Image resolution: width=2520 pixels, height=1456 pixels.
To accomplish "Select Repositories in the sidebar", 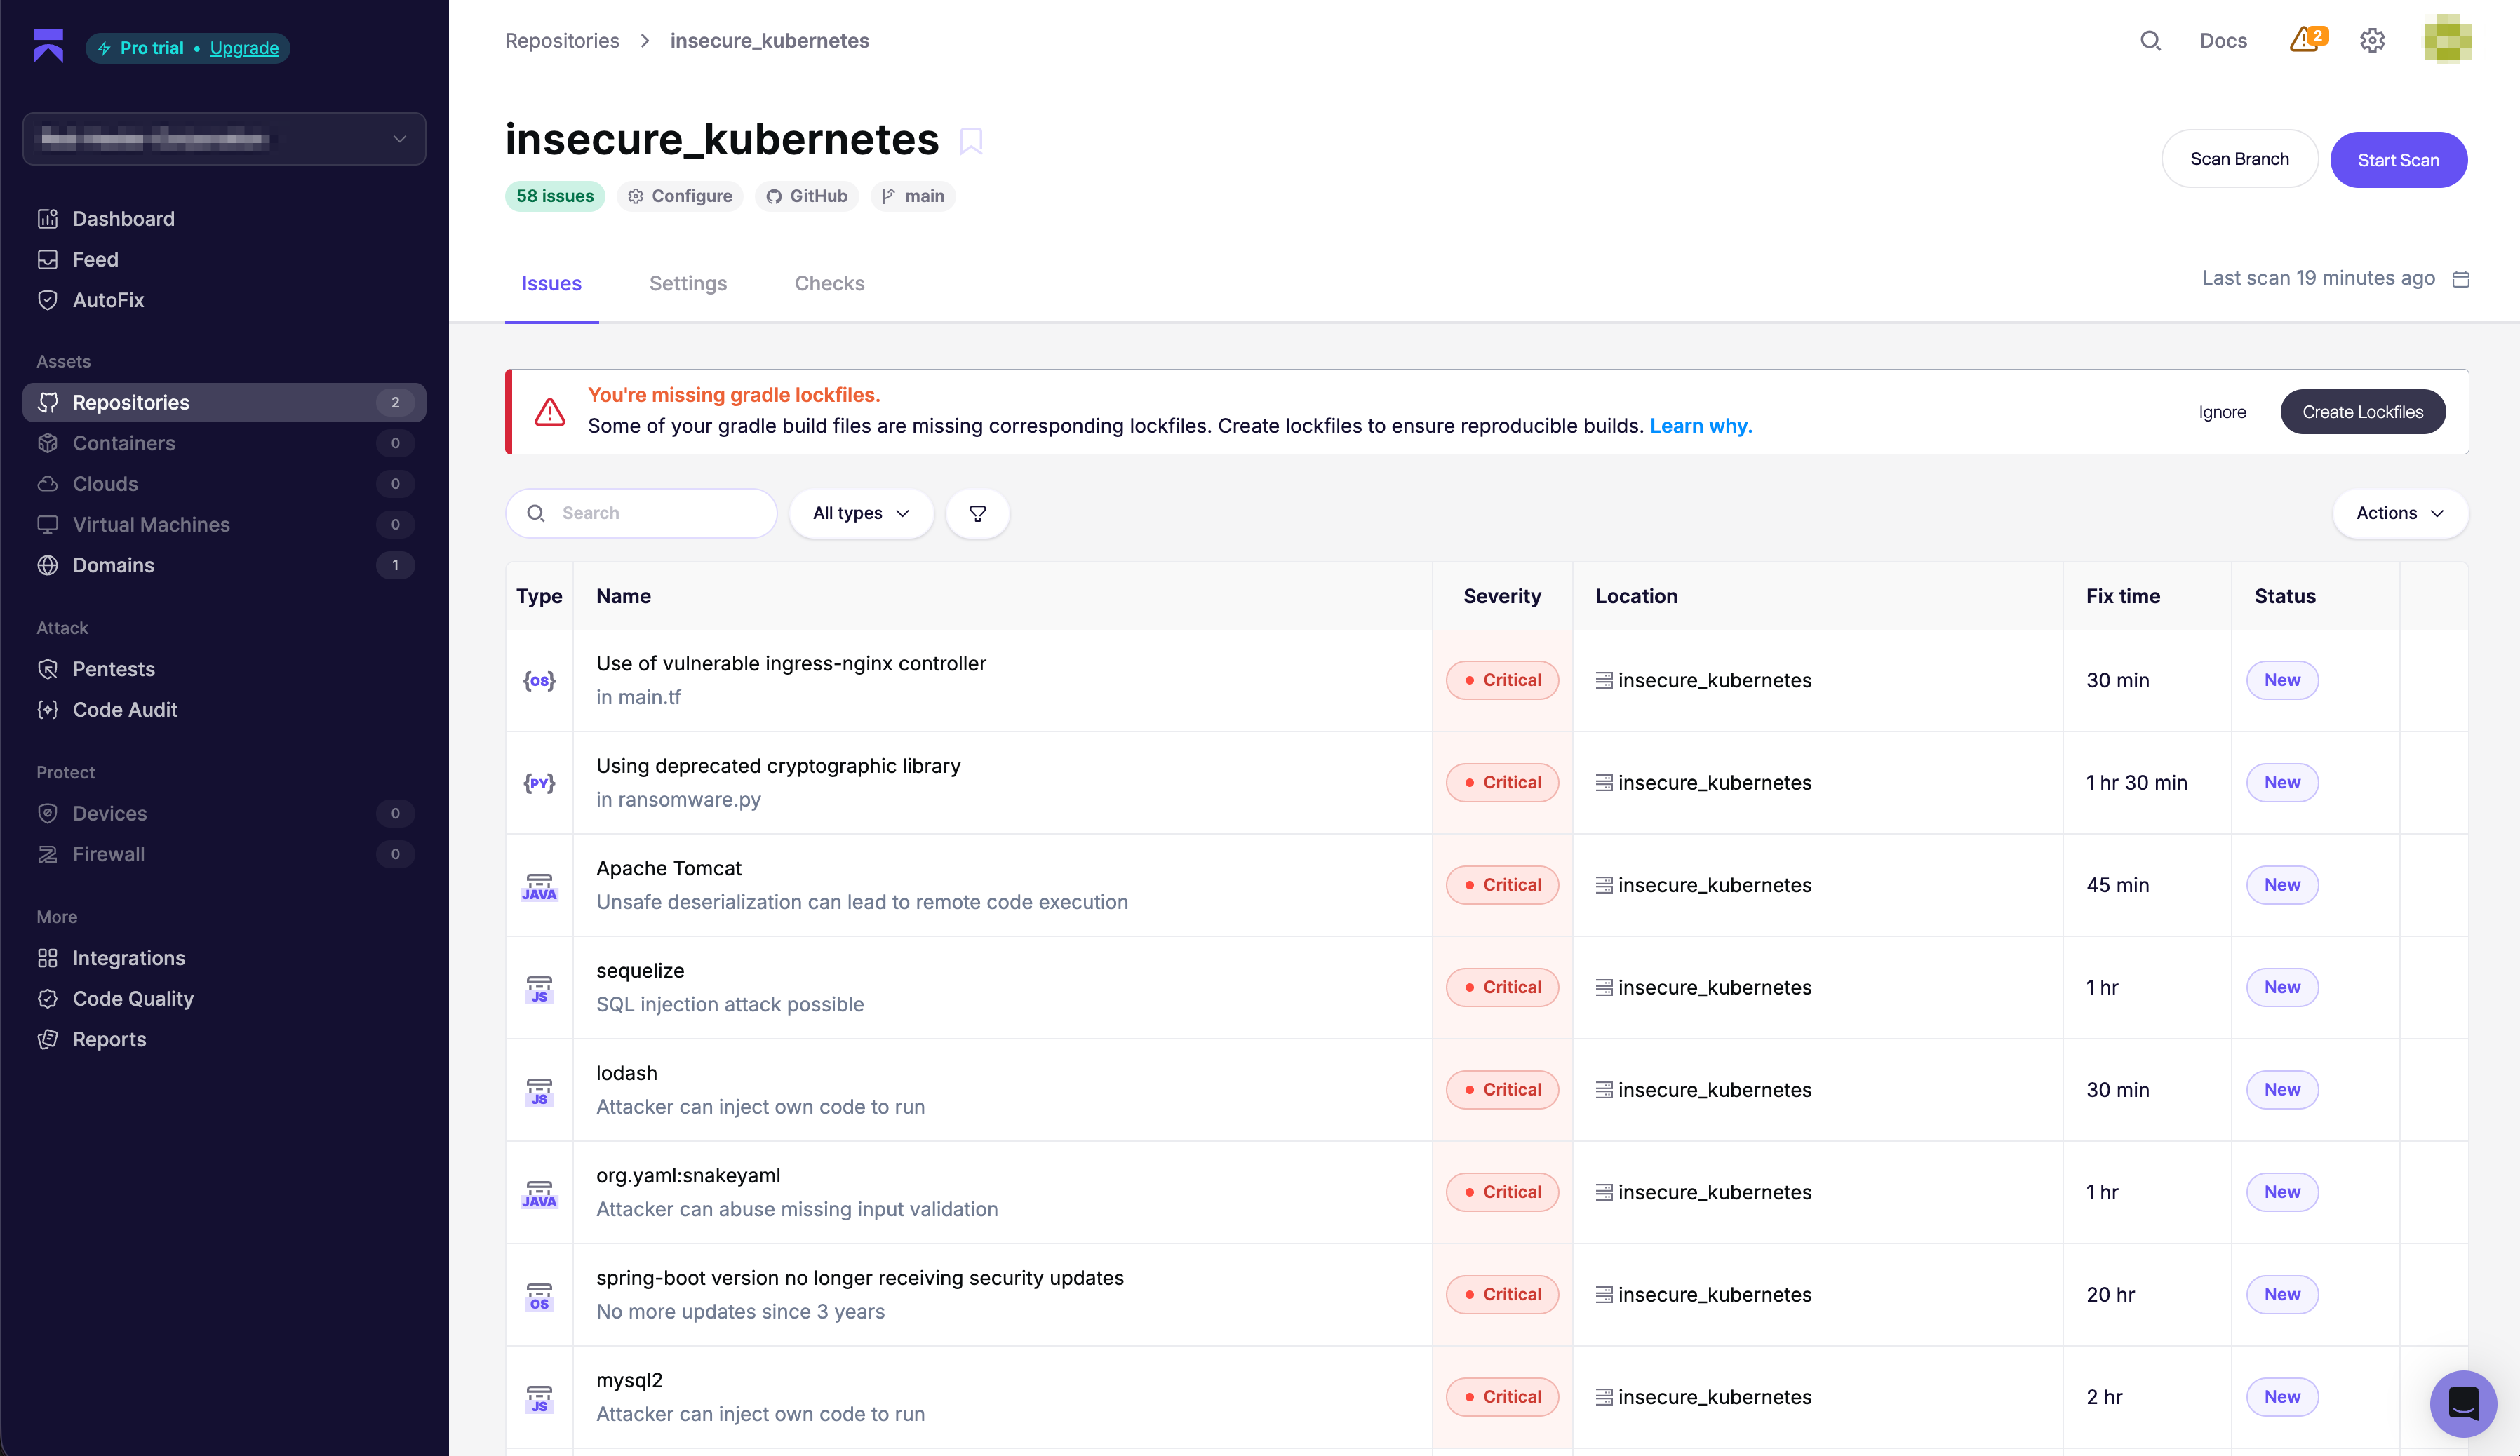I will (x=224, y=402).
